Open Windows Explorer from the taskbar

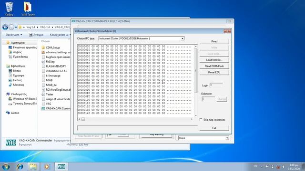(x=33, y=167)
